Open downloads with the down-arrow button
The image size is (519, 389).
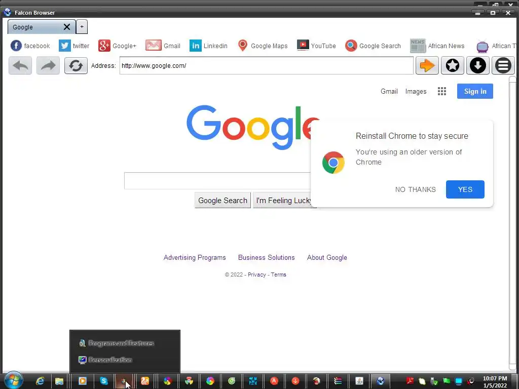[477, 65]
